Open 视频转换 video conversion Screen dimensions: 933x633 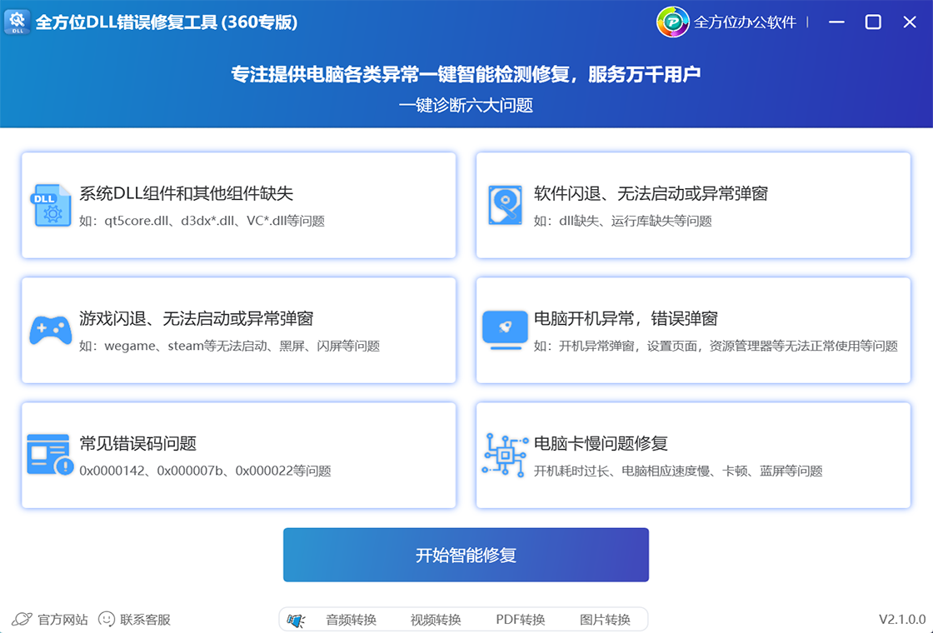coord(436,620)
